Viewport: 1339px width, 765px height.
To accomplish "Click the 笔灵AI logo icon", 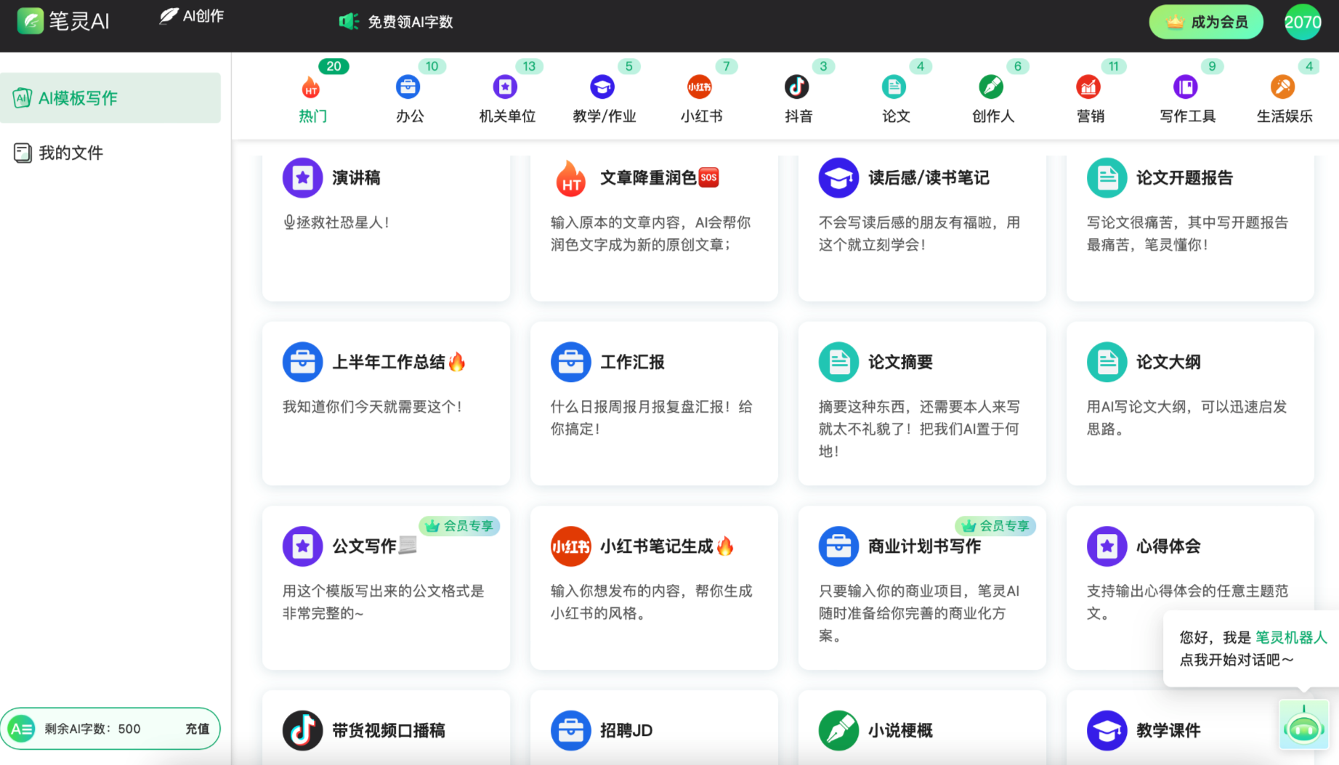I will pyautogui.click(x=31, y=21).
